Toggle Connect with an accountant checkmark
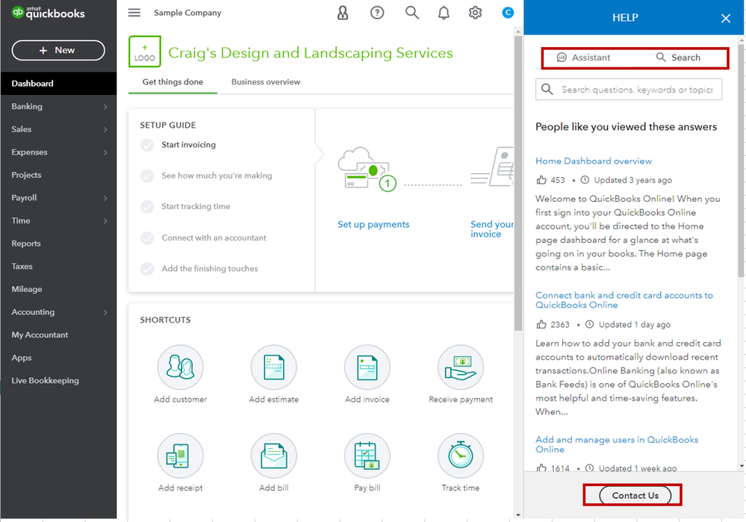Image resolution: width=746 pixels, height=522 pixels. [148, 238]
